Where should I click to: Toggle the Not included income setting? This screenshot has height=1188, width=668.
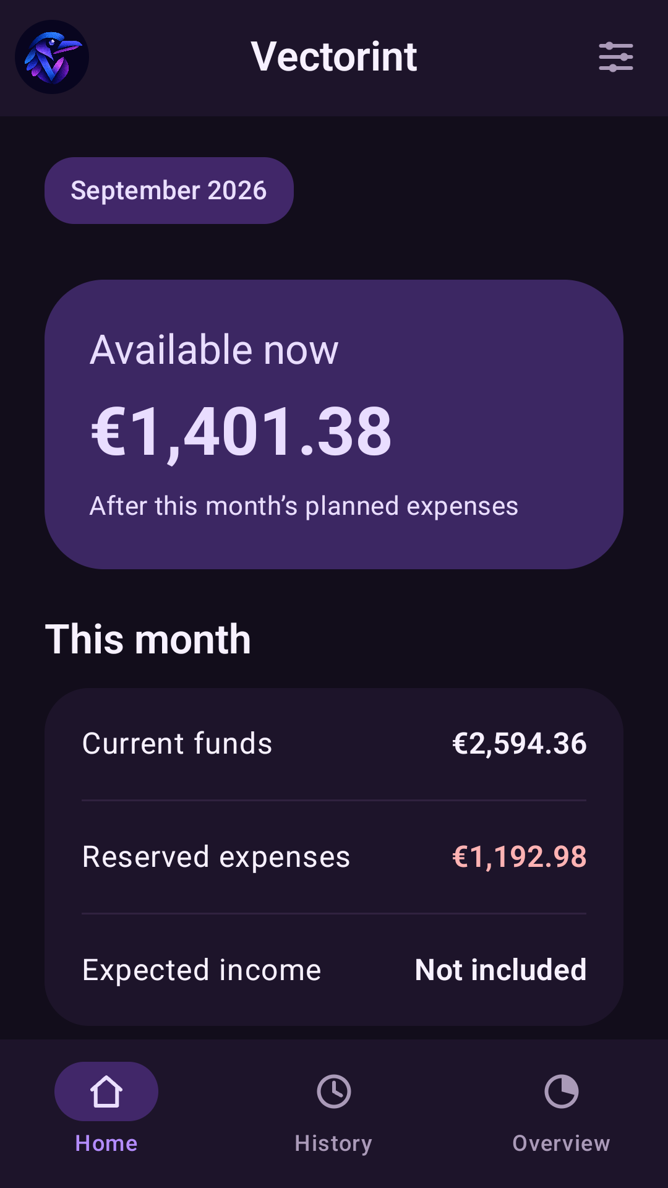pyautogui.click(x=501, y=970)
